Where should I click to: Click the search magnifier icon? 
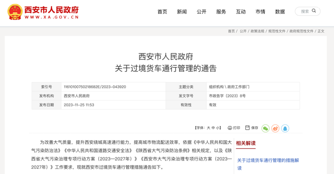point(314,10)
